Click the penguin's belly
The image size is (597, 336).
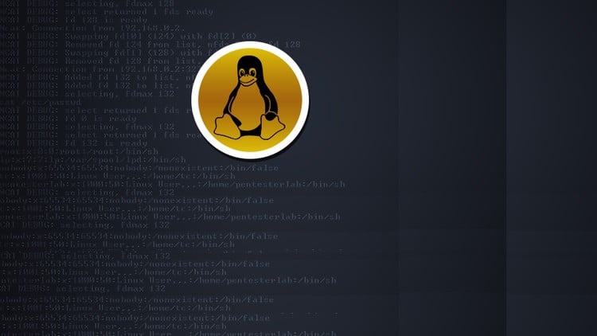(x=249, y=107)
